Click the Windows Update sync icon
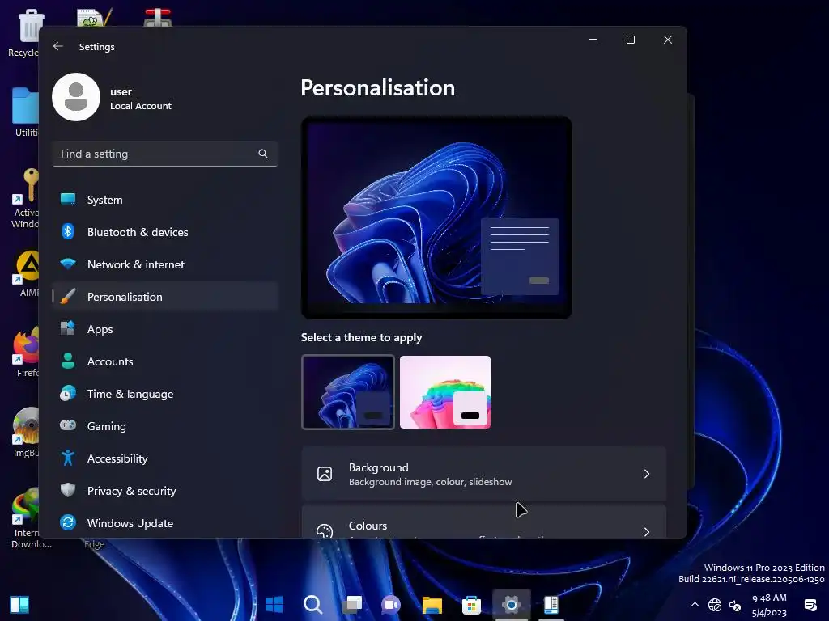This screenshot has height=621, width=829. pyautogui.click(x=68, y=523)
